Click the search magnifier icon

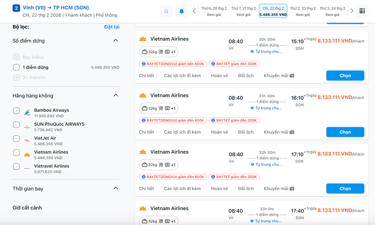(167, 11)
